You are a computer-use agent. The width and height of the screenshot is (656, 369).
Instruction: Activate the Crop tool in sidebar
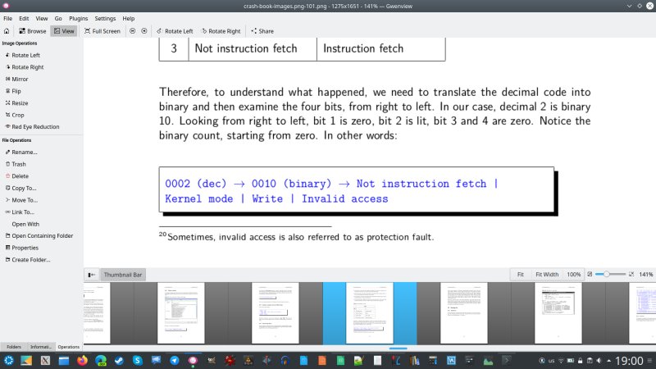point(15,115)
